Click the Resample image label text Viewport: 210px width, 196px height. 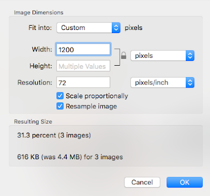click(x=91, y=106)
